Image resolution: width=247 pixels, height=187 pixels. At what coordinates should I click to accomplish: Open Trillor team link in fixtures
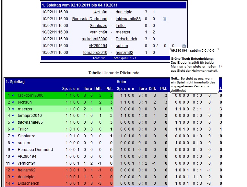[121, 26]
